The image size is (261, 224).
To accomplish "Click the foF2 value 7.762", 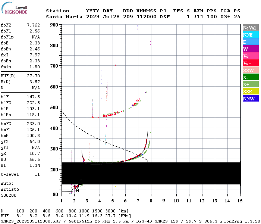I will point(34,25).
